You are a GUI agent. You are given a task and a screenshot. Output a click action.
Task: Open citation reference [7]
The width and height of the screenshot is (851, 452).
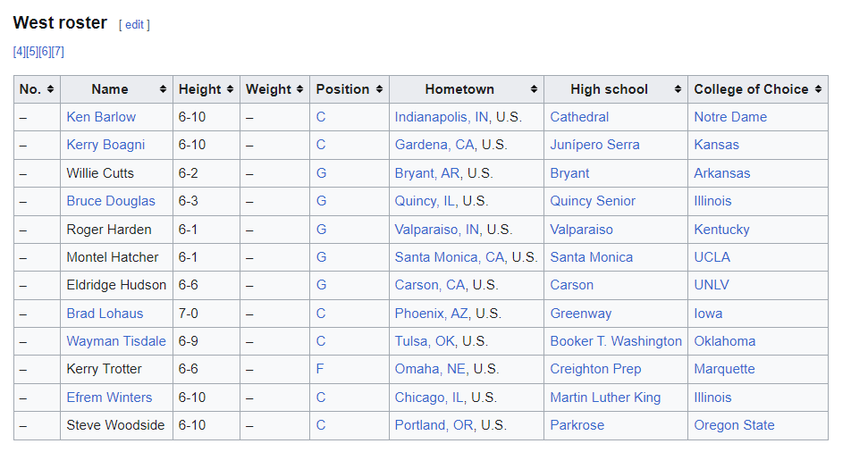coord(58,52)
